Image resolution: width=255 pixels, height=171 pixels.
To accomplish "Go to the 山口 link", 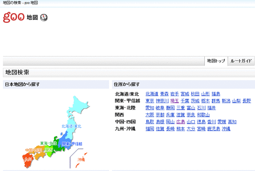I will [191, 122].
